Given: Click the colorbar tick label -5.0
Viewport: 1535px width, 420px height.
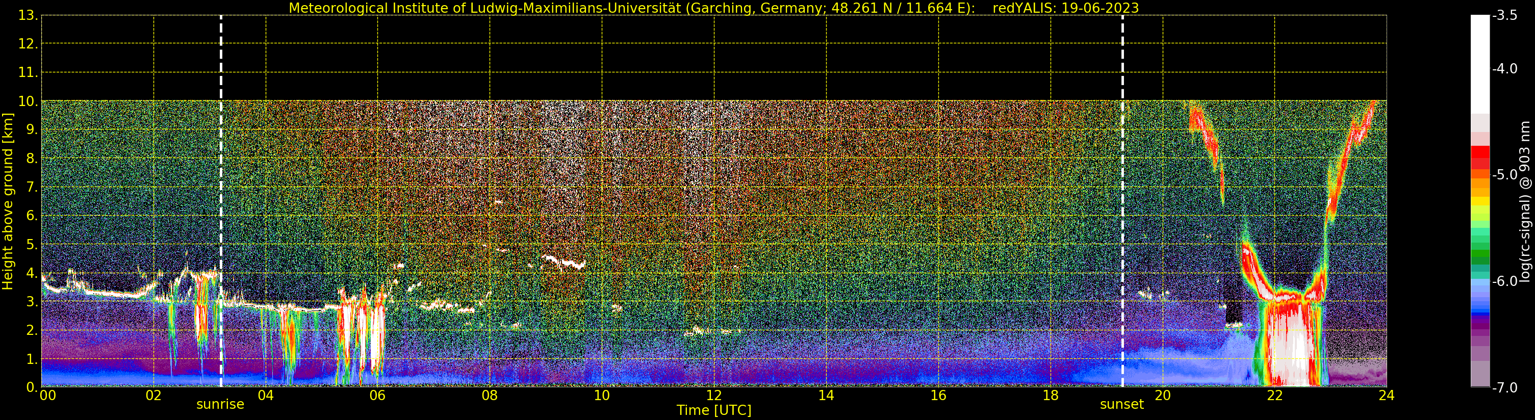Looking at the screenshot, I should pos(1505,174).
